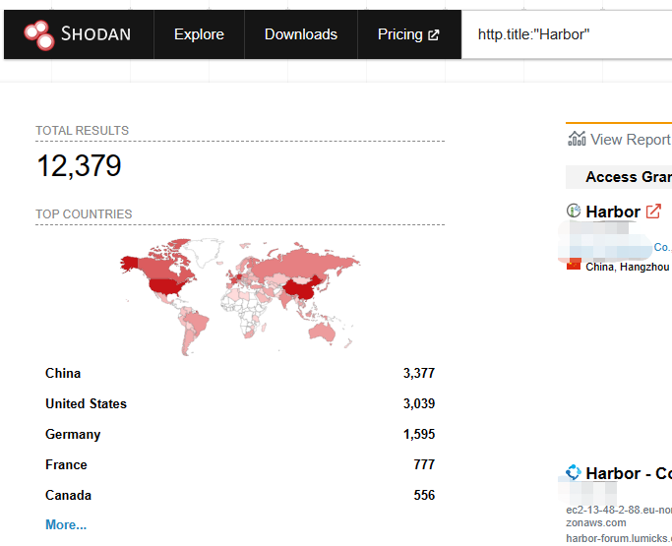Open the first Harbor result title
Screen dimensions: 672x546
pos(613,212)
